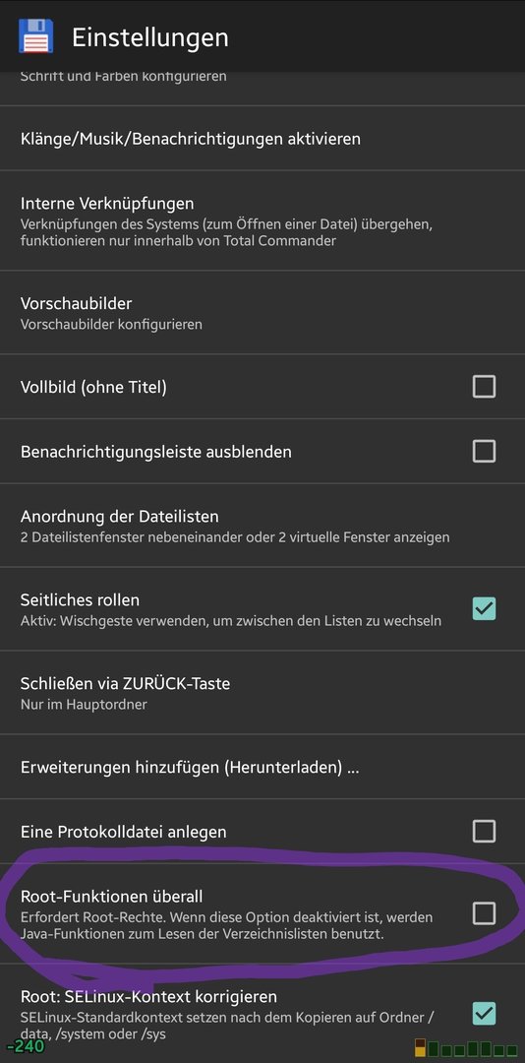Tap the Vollbild (ohne Titel) label
525x1063 pixels.
click(93, 387)
